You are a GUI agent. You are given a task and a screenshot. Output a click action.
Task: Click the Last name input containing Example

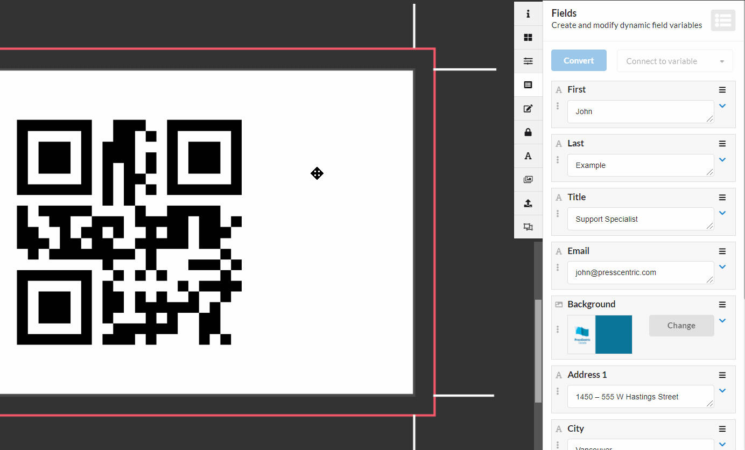[641, 165]
